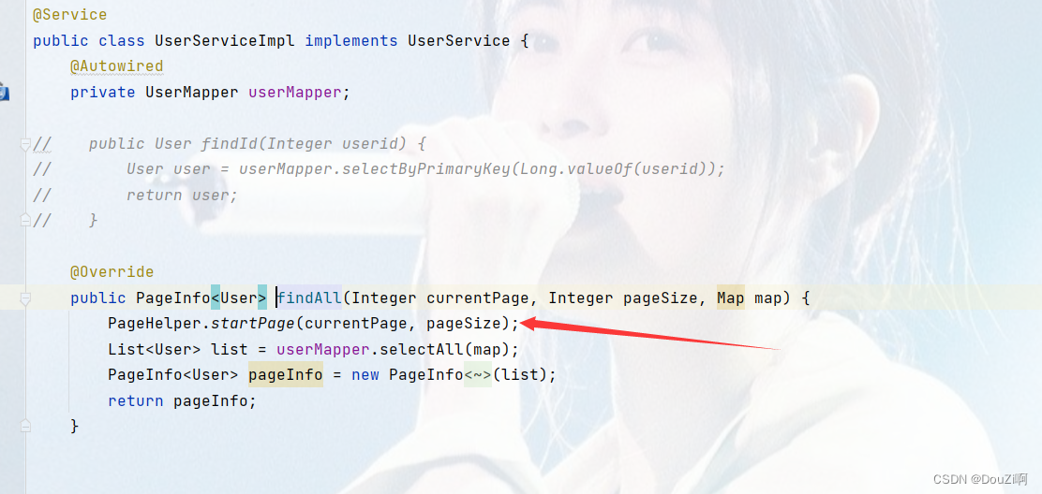This screenshot has height=494, width=1042.
Task: Click the Spring bean gutter icon beside userMapper
Action: pos(3,93)
